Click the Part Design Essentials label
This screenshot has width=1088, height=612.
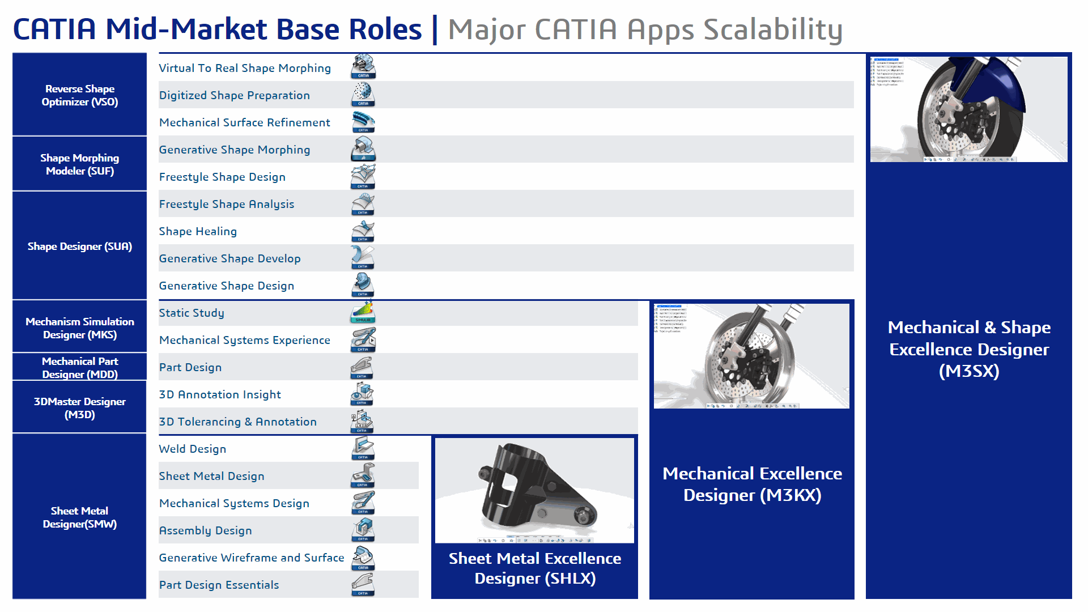219,585
